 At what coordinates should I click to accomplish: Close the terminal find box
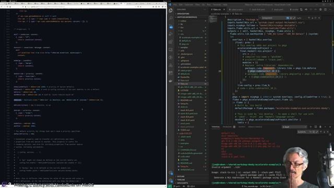(328, 132)
